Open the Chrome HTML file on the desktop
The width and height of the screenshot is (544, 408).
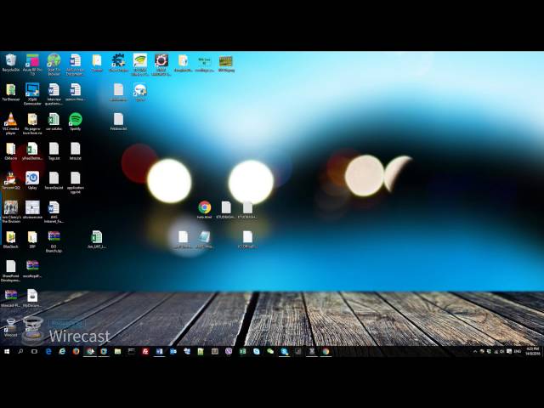tap(204, 208)
